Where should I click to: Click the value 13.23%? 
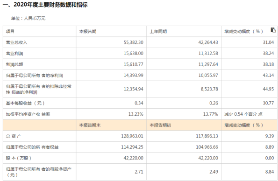136,114
